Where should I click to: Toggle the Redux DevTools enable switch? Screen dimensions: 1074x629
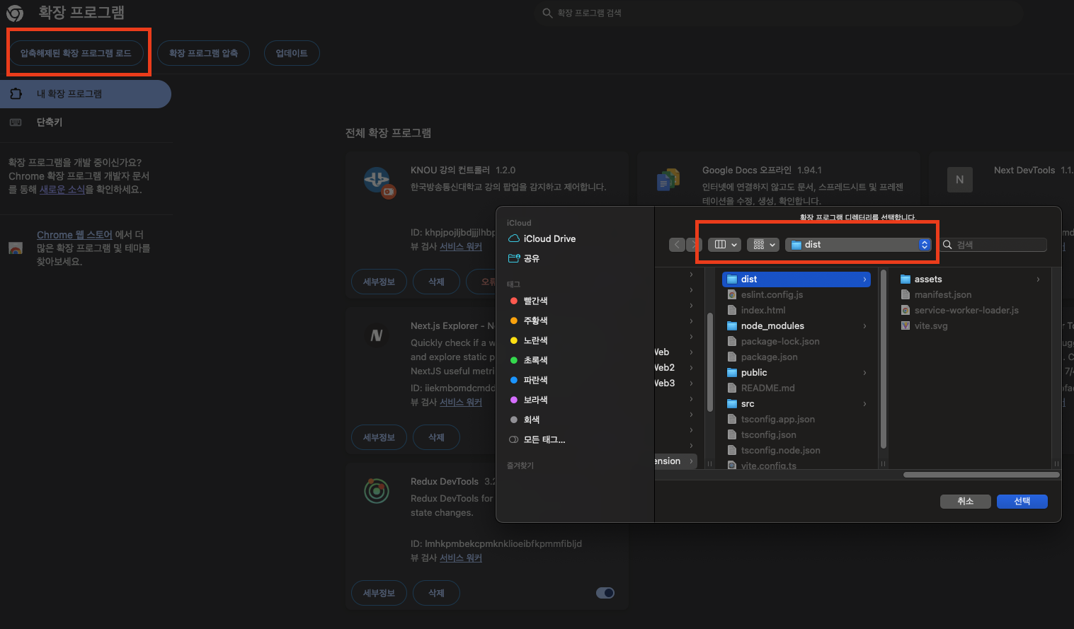pyautogui.click(x=605, y=593)
